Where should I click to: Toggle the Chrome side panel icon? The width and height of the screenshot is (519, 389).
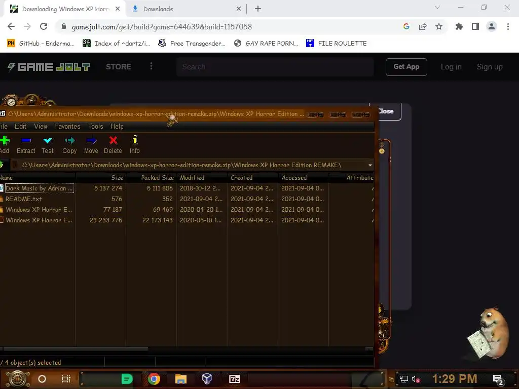pyautogui.click(x=475, y=26)
